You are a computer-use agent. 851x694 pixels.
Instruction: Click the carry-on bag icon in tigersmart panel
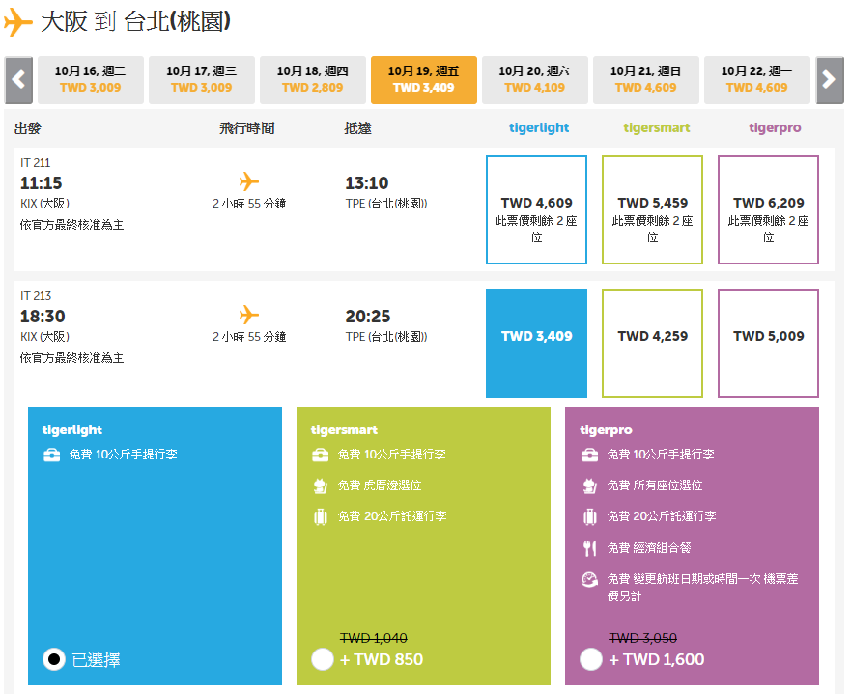320,455
